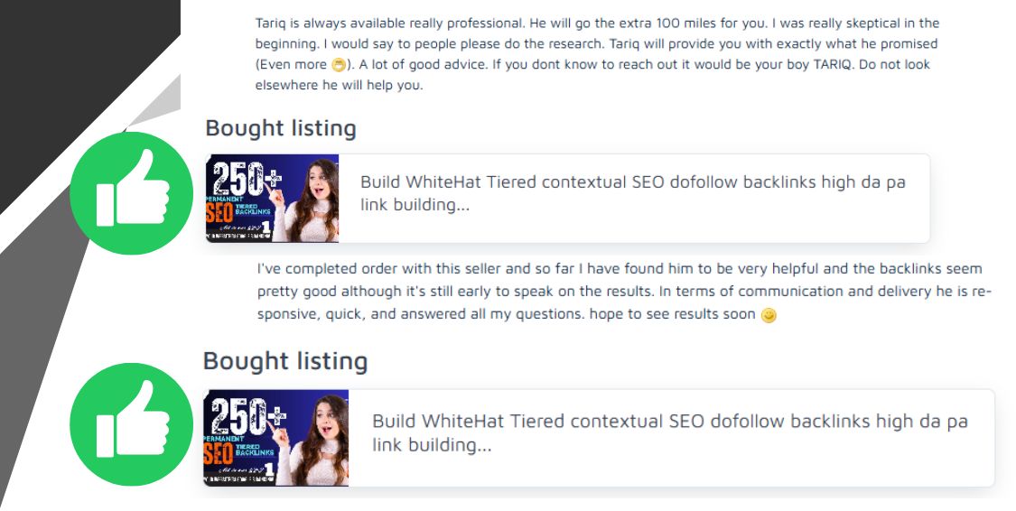
Task: Open the upper "Build WhiteHat Tiered" listing title
Action: (632, 193)
